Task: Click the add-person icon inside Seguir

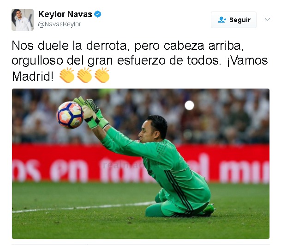Action: click(x=222, y=20)
